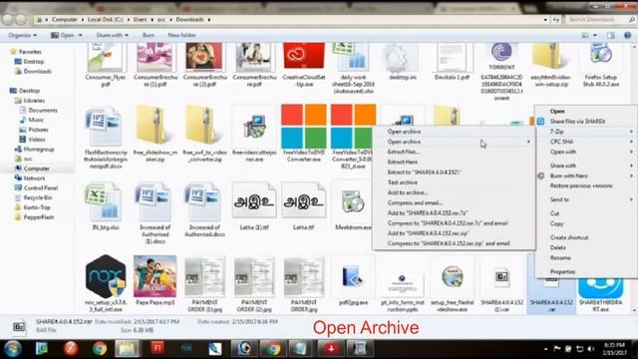Select the Papa Papa.mp3 file

(156, 276)
